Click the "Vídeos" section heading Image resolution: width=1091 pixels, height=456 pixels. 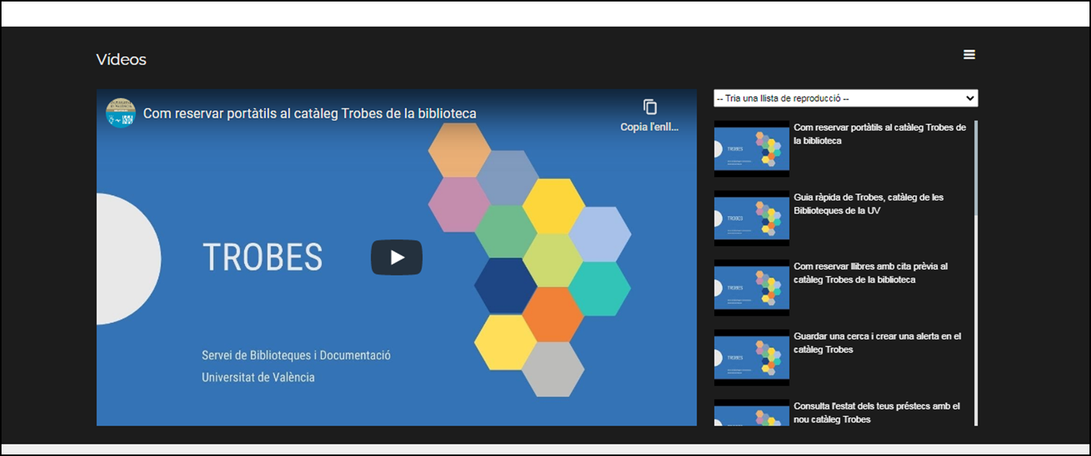coord(121,59)
